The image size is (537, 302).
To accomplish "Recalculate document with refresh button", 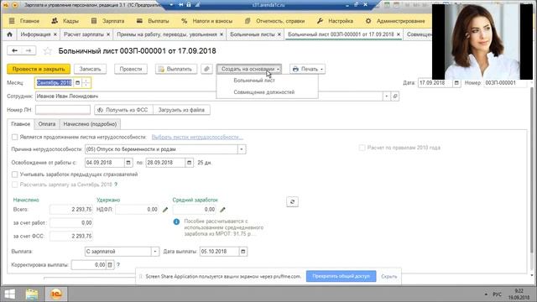I will (x=292, y=201).
